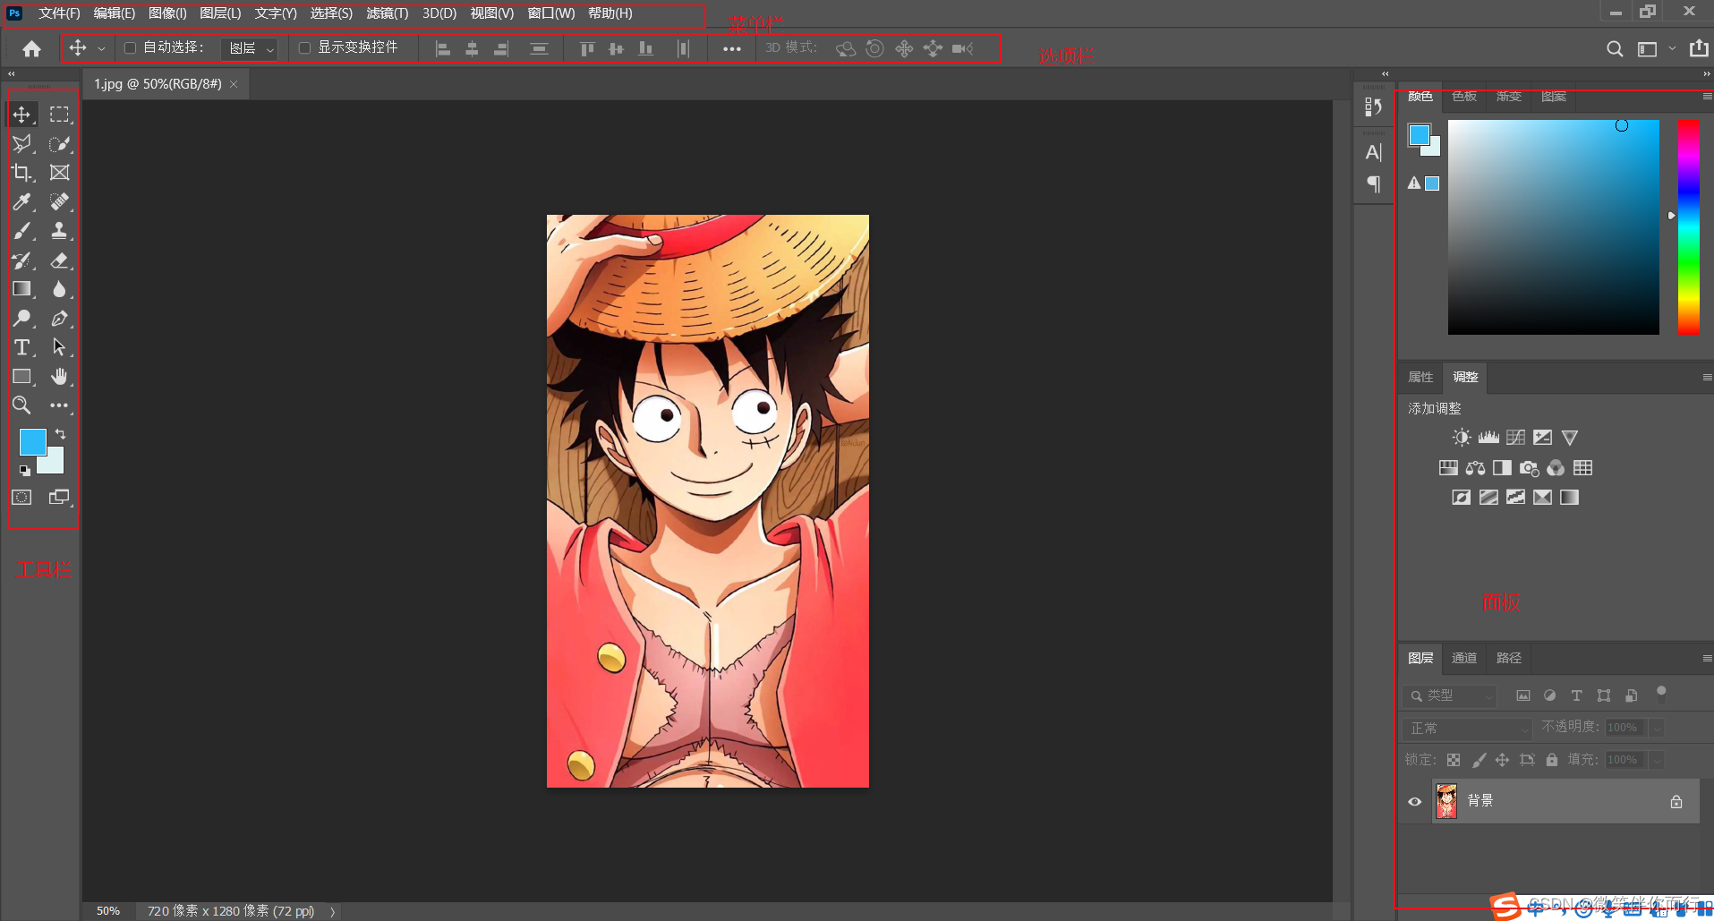Toggle lock all padlock in Layers panel
This screenshot has height=921, width=1714.
point(1552,760)
